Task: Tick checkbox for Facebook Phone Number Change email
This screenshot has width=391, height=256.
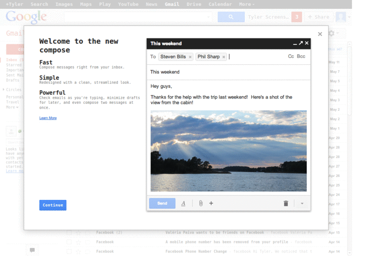Action: pyautogui.click(x=69, y=252)
